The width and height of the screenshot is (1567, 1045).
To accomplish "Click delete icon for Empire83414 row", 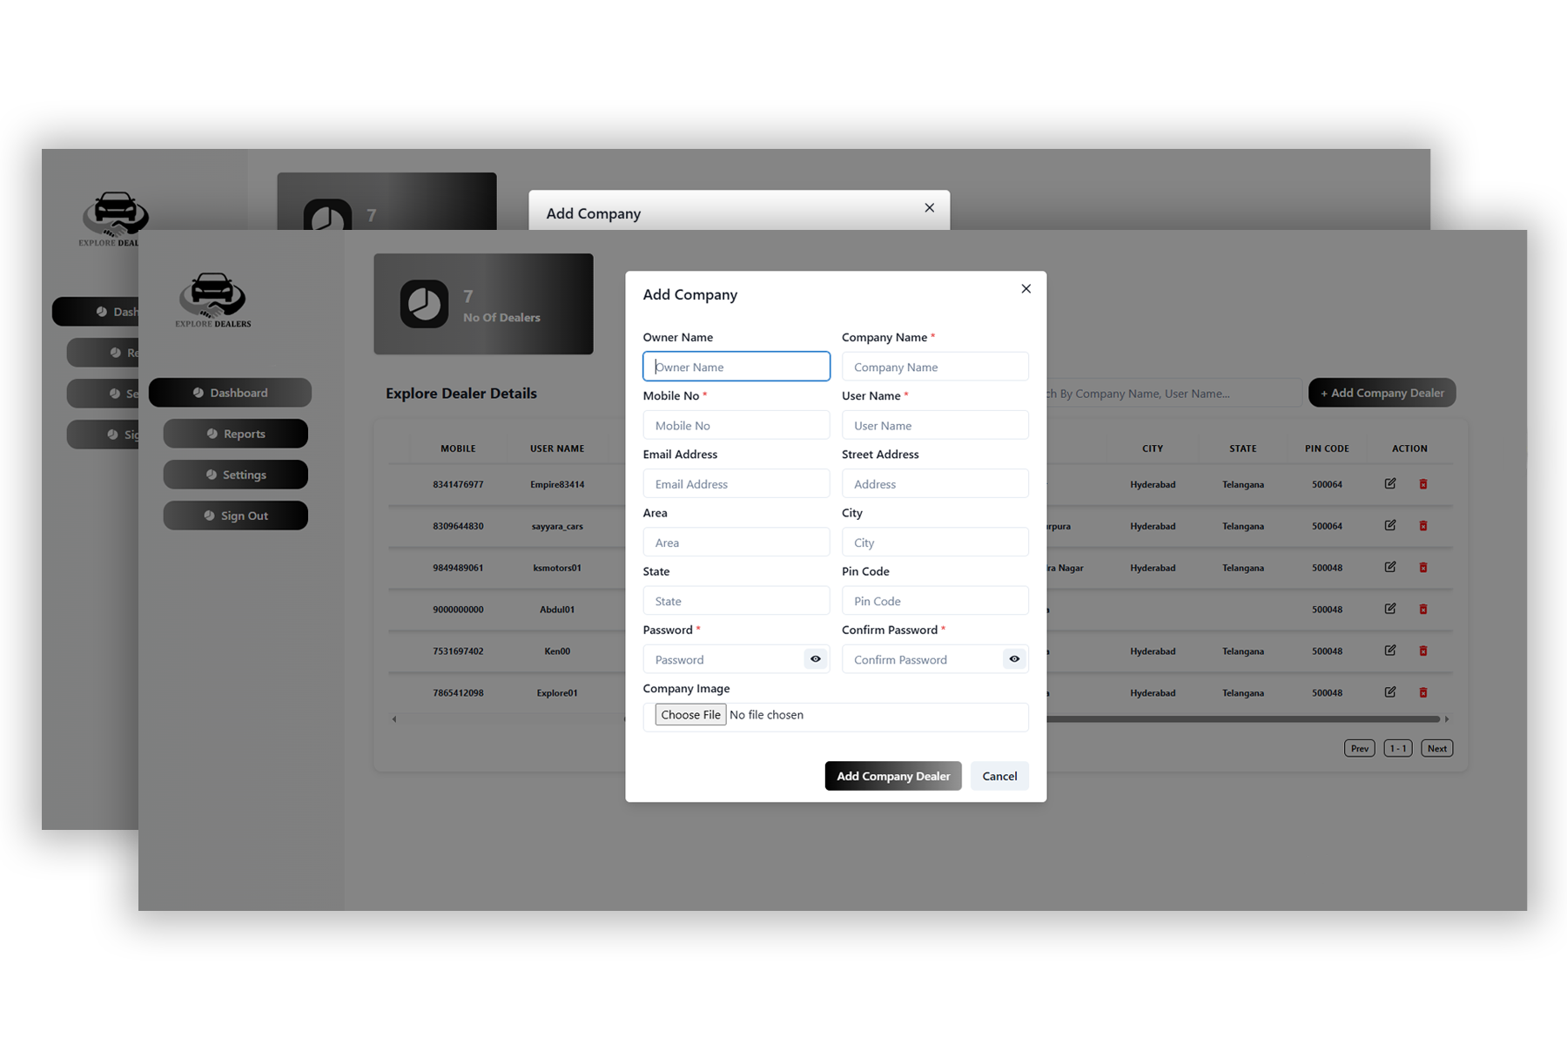I will [x=1423, y=484].
